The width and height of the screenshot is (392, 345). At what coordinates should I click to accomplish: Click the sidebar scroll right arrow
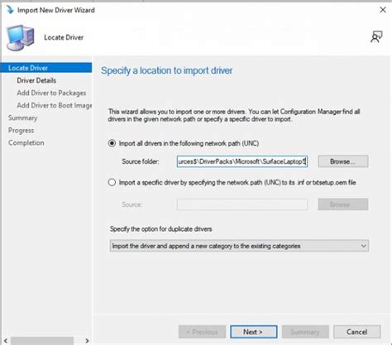87,341
